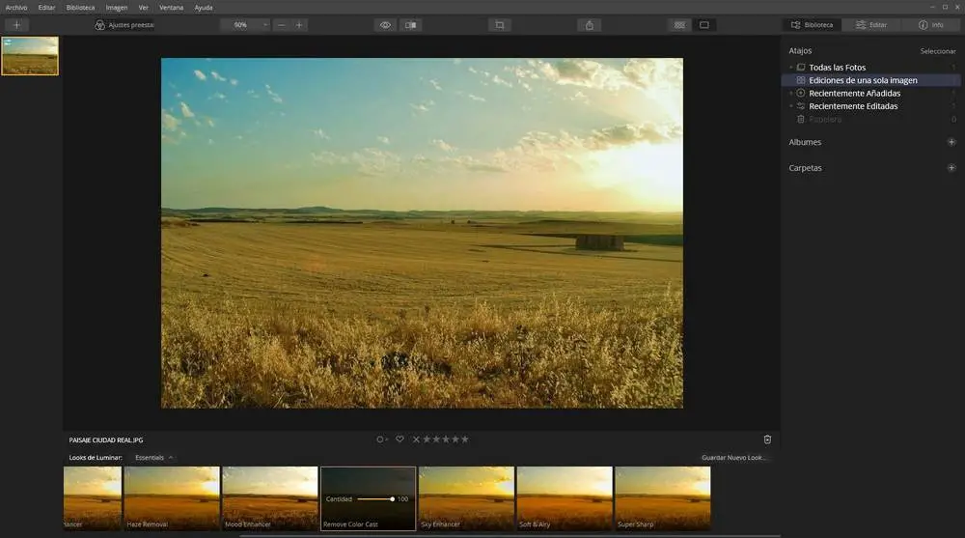Add a new album with plus icon
The image size is (965, 538).
951,142
